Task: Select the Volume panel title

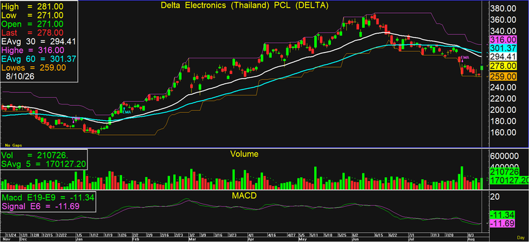Action: pyautogui.click(x=244, y=154)
